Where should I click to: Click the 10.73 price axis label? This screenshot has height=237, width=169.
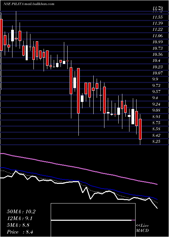(x=158, y=48)
